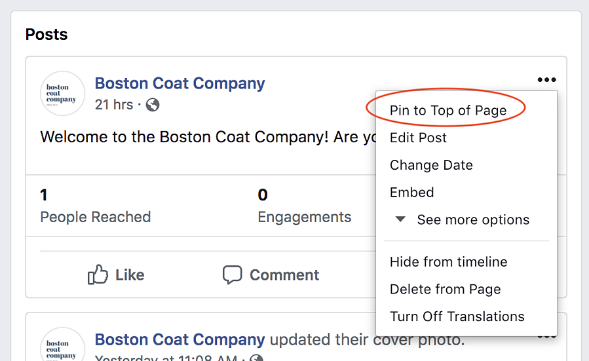Image resolution: width=589 pixels, height=361 pixels.
Task: Click the People Reached count
Action: [44, 195]
